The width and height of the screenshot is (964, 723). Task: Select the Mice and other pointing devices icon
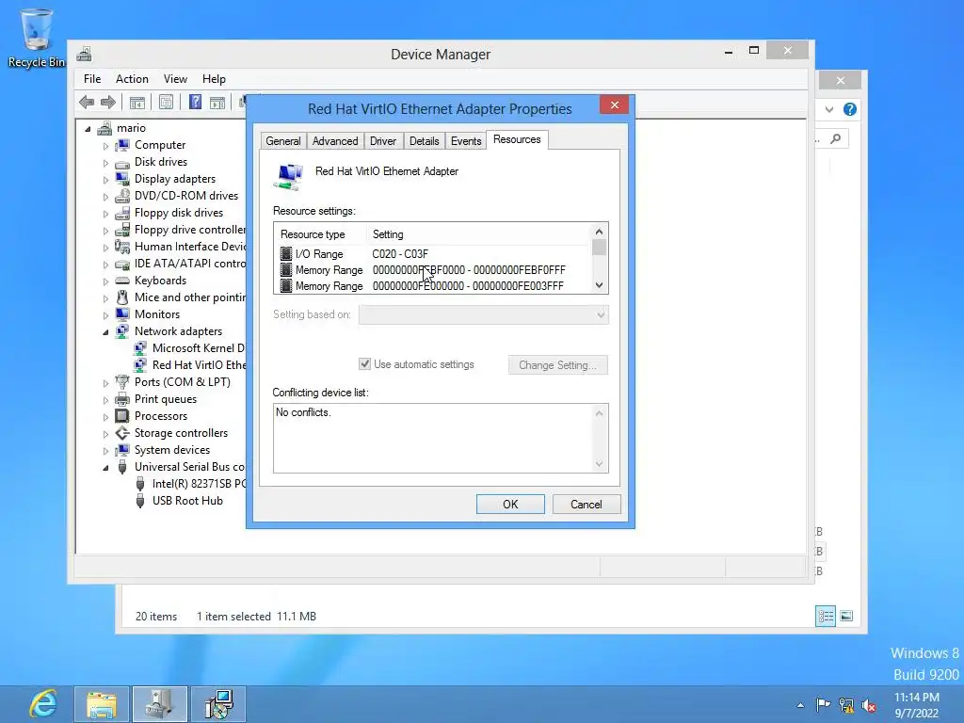[123, 297]
